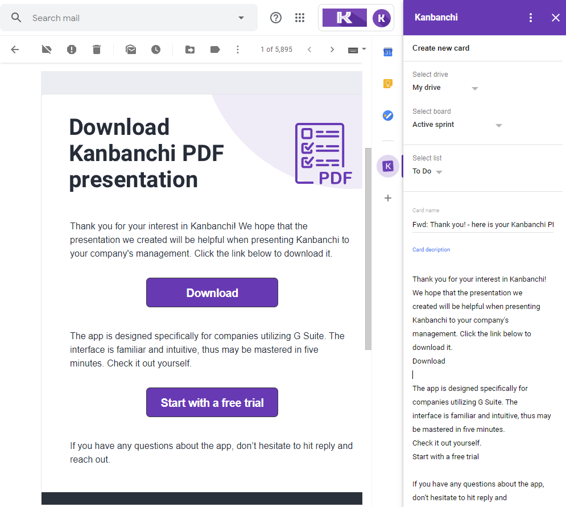Snooze this email with clock icon
566x507 pixels.
(155, 50)
